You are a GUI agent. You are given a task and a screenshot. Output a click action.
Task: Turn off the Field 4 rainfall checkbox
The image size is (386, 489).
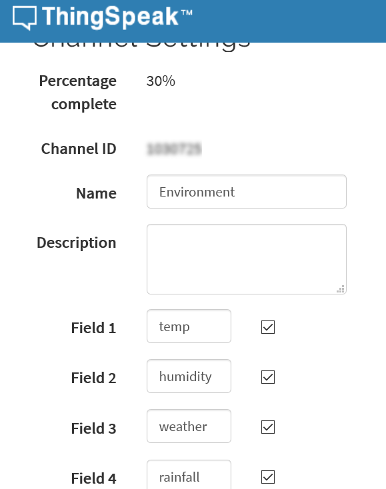[x=268, y=477]
